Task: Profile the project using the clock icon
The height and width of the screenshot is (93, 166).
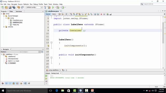Action: [x=63, y=7]
